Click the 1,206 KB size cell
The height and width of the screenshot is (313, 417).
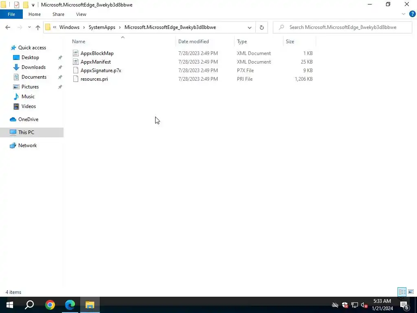click(303, 79)
